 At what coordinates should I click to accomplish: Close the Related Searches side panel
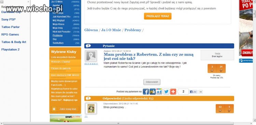tap(28, 2)
